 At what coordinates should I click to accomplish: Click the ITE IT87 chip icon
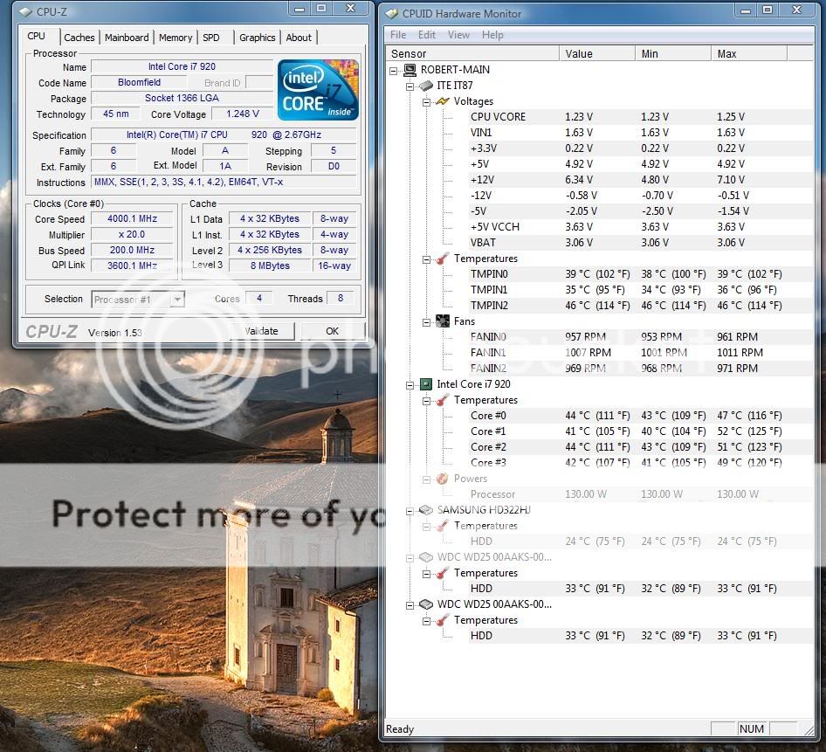pyautogui.click(x=426, y=86)
